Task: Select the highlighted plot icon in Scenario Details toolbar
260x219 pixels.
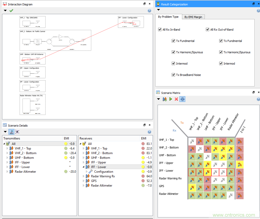Action: click(x=12, y=132)
